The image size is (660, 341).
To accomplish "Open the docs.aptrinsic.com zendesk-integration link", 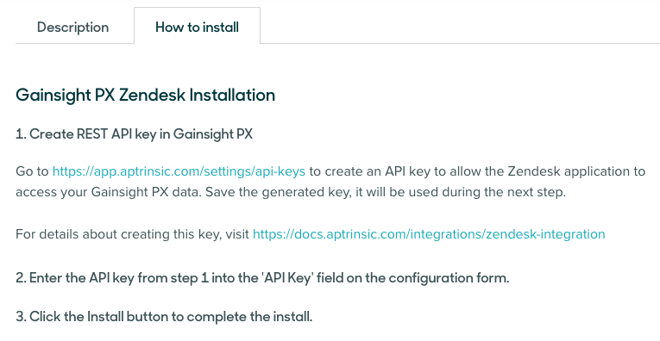I will [429, 234].
